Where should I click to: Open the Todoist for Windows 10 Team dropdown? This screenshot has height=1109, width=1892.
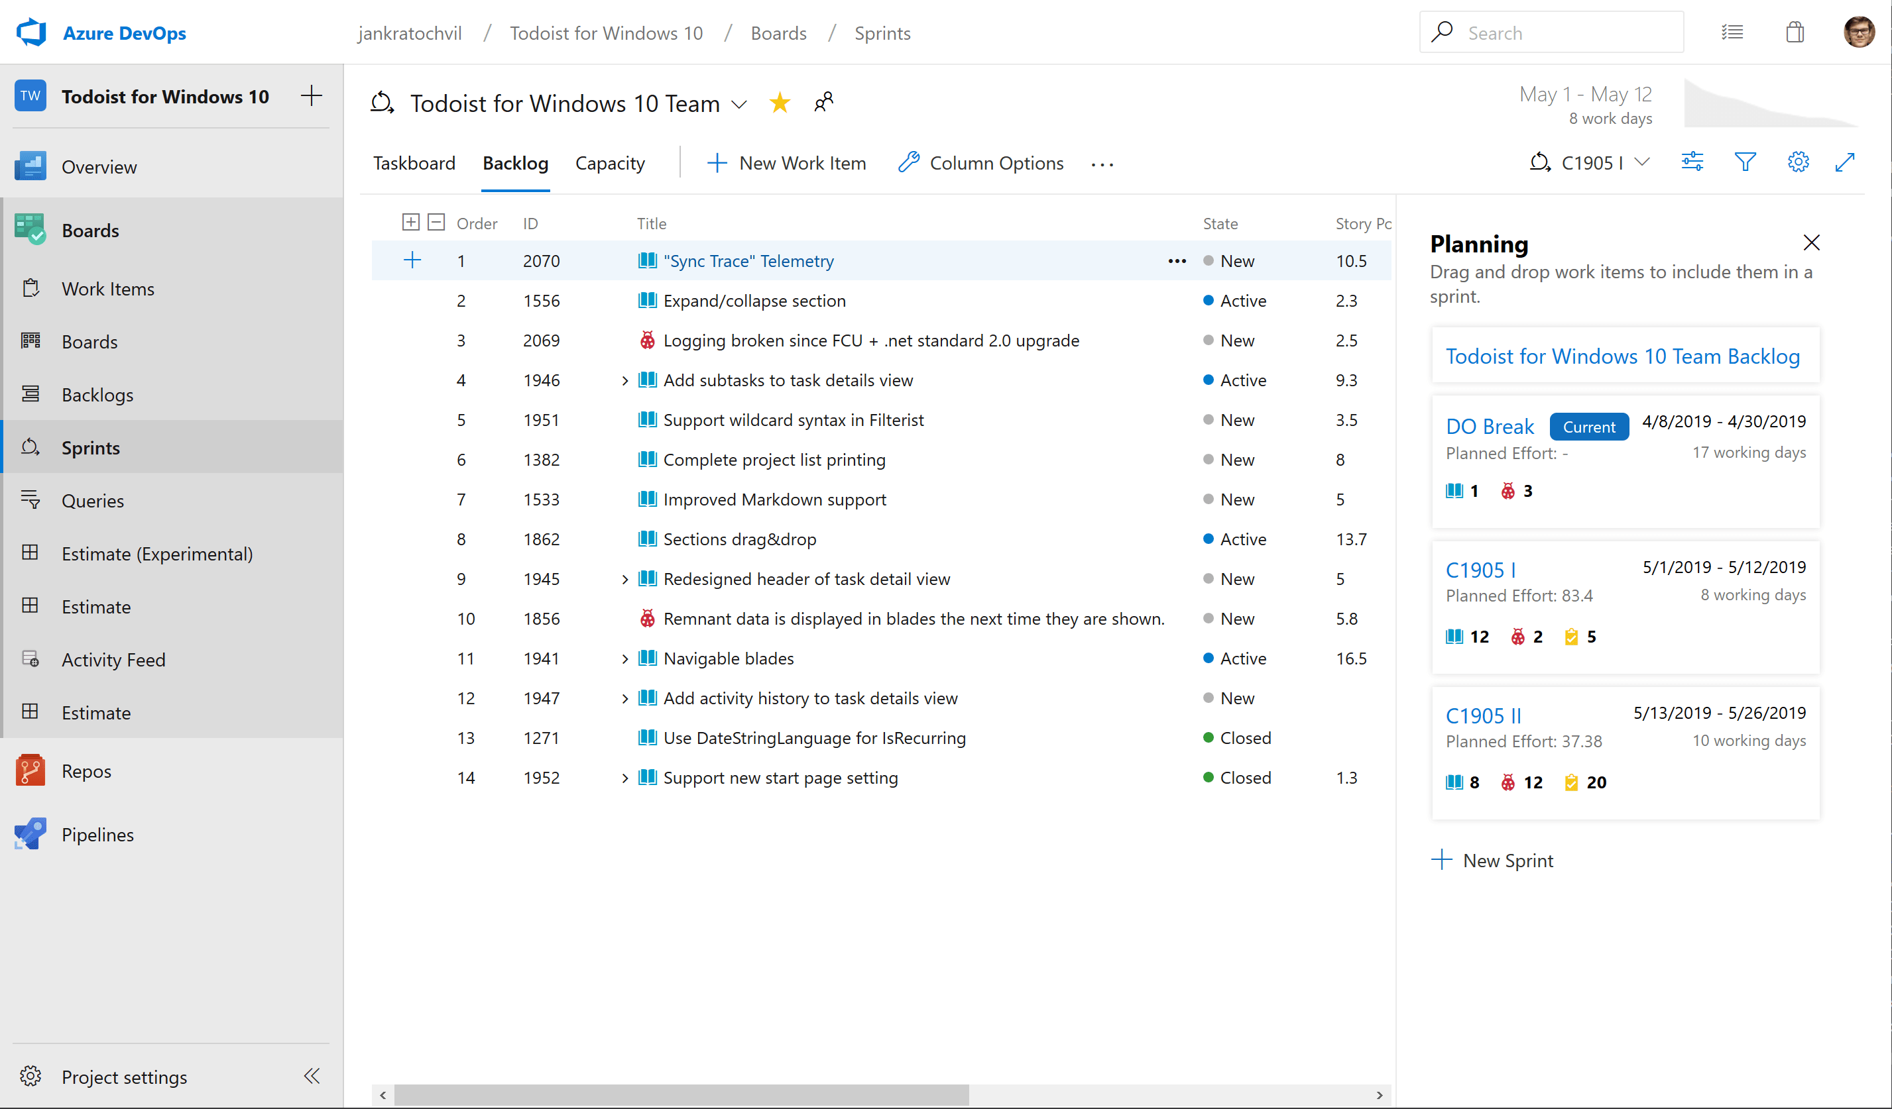(x=740, y=104)
